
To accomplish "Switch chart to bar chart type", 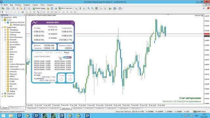I will pos(76,8).
